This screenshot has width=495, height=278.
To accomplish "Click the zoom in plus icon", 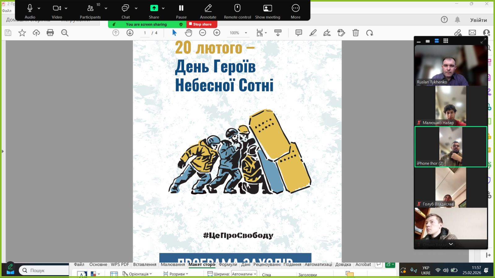I will (x=217, y=33).
